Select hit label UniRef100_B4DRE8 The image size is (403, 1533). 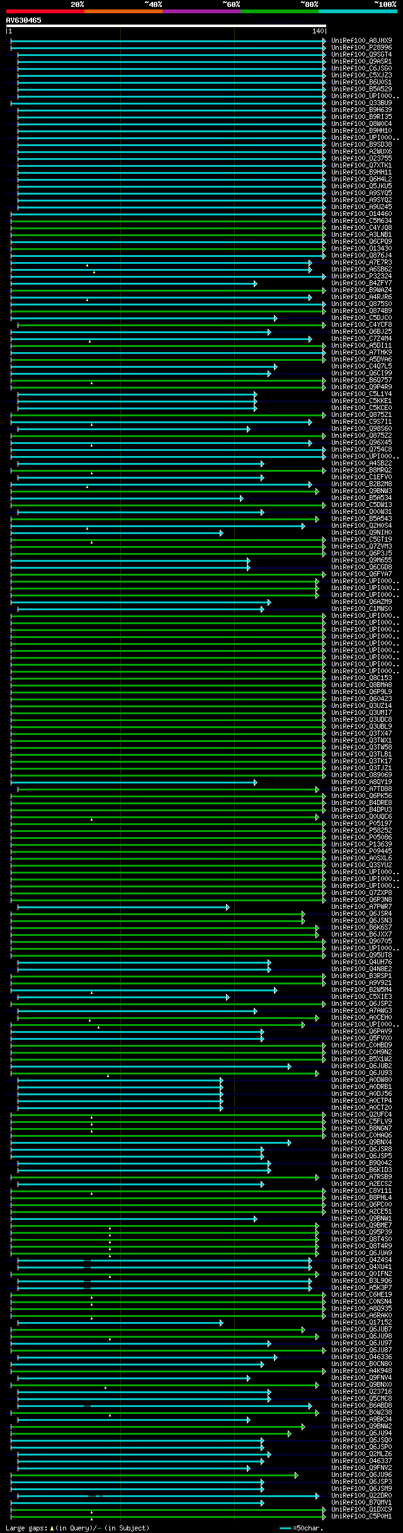tap(361, 802)
